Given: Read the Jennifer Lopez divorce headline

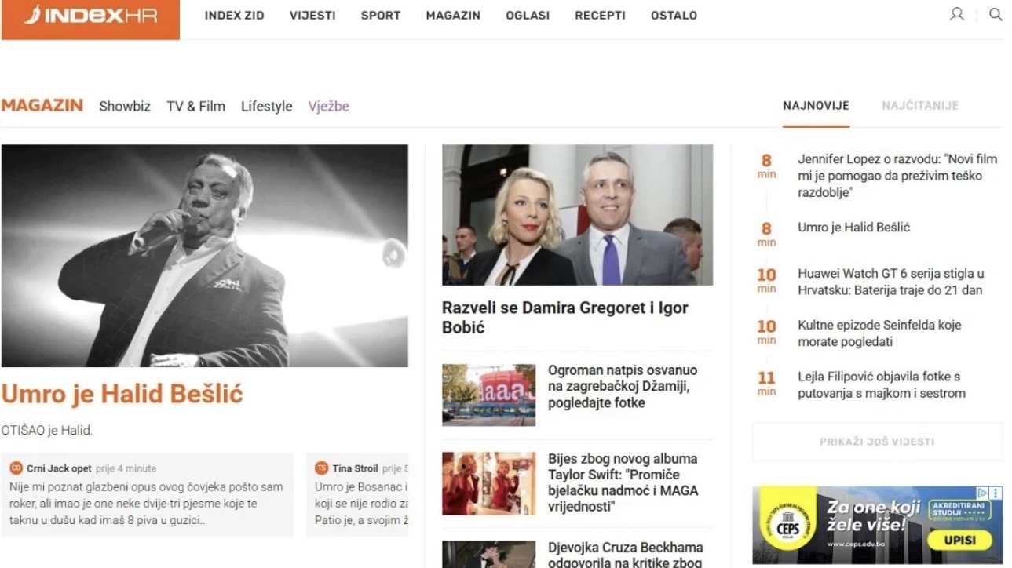Looking at the screenshot, I should coord(897,176).
